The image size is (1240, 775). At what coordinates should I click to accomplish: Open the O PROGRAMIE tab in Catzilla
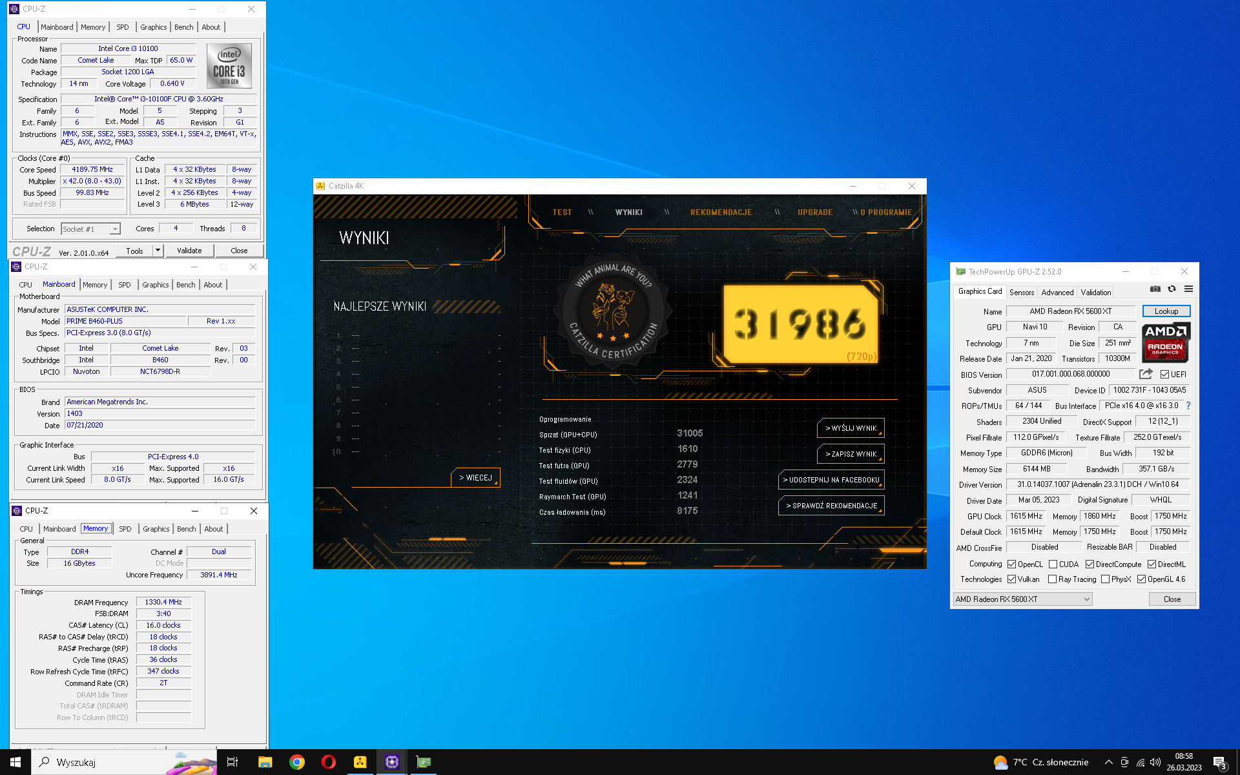886,212
